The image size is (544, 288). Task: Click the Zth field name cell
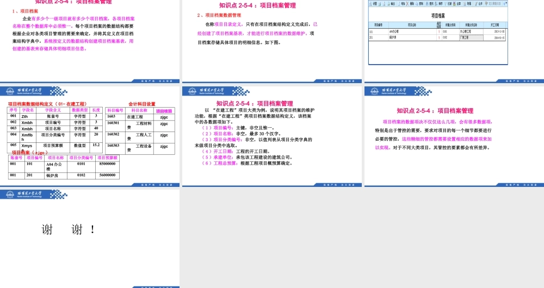click(x=28, y=116)
